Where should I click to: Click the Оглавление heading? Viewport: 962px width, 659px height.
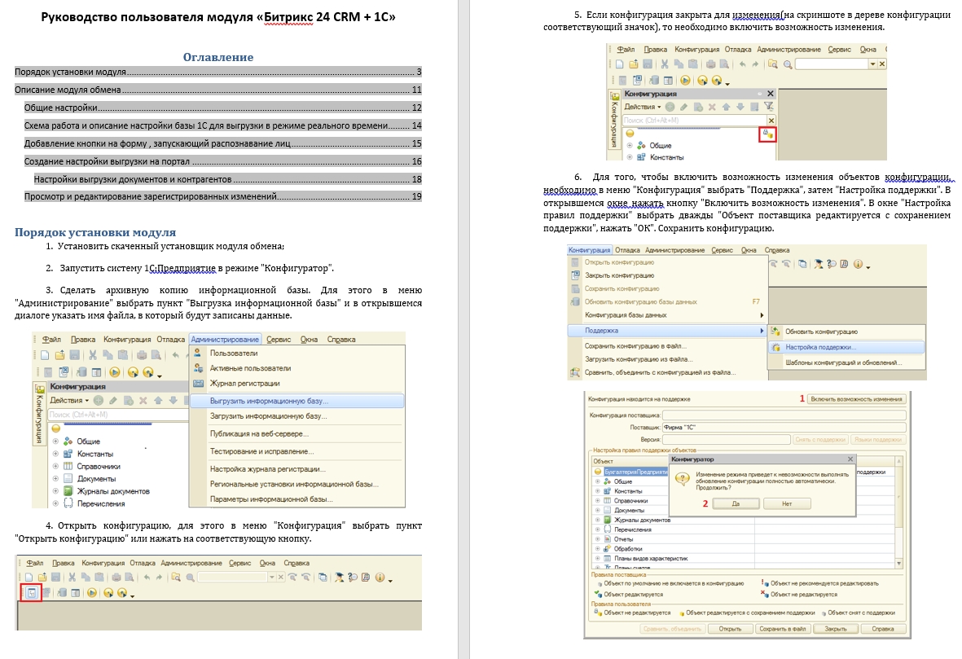tap(218, 57)
